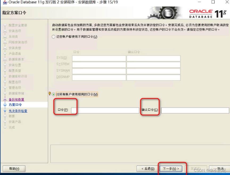This screenshot has width=230, height=175.
Task: Click the message area at the bottom
Action: 140,154
